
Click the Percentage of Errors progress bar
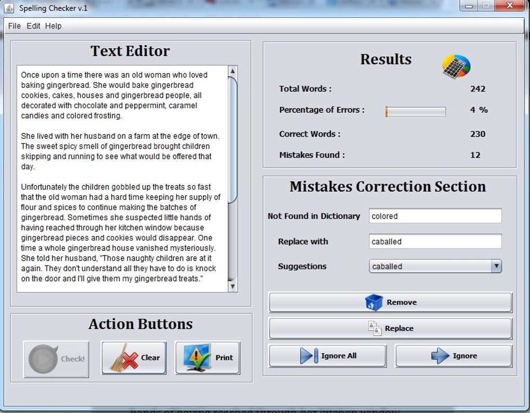[x=415, y=111]
